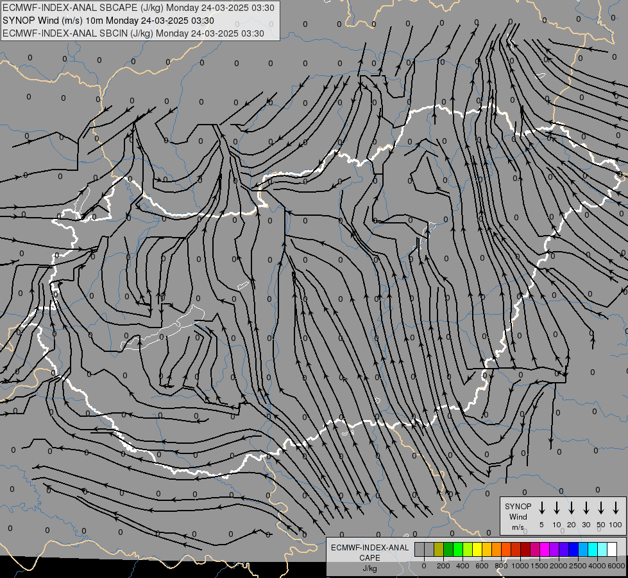Click the 600 tick value on CAPE scale

pos(482,566)
